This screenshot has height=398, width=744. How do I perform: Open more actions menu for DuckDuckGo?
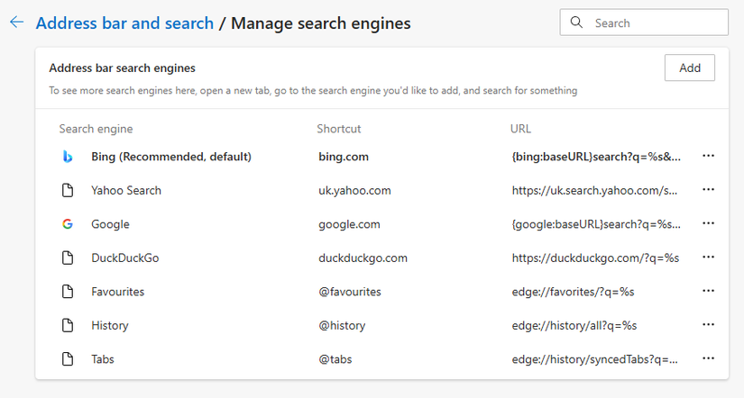(708, 258)
